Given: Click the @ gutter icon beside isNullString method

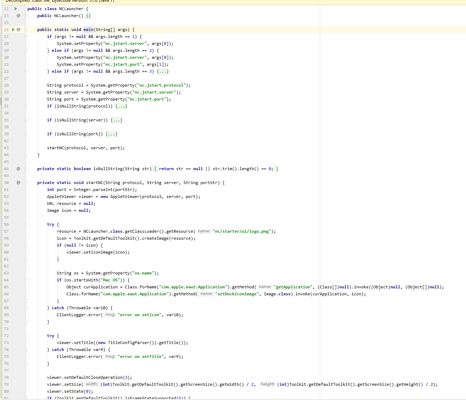Looking at the screenshot, I should click(18, 169).
